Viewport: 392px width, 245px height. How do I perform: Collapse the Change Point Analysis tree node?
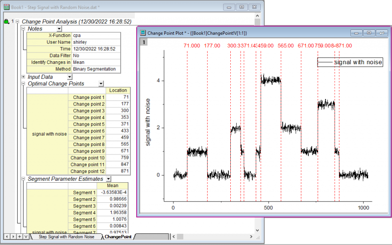(x=18, y=22)
